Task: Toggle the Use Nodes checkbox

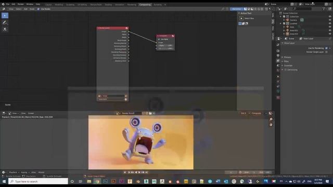Action: [39, 9]
